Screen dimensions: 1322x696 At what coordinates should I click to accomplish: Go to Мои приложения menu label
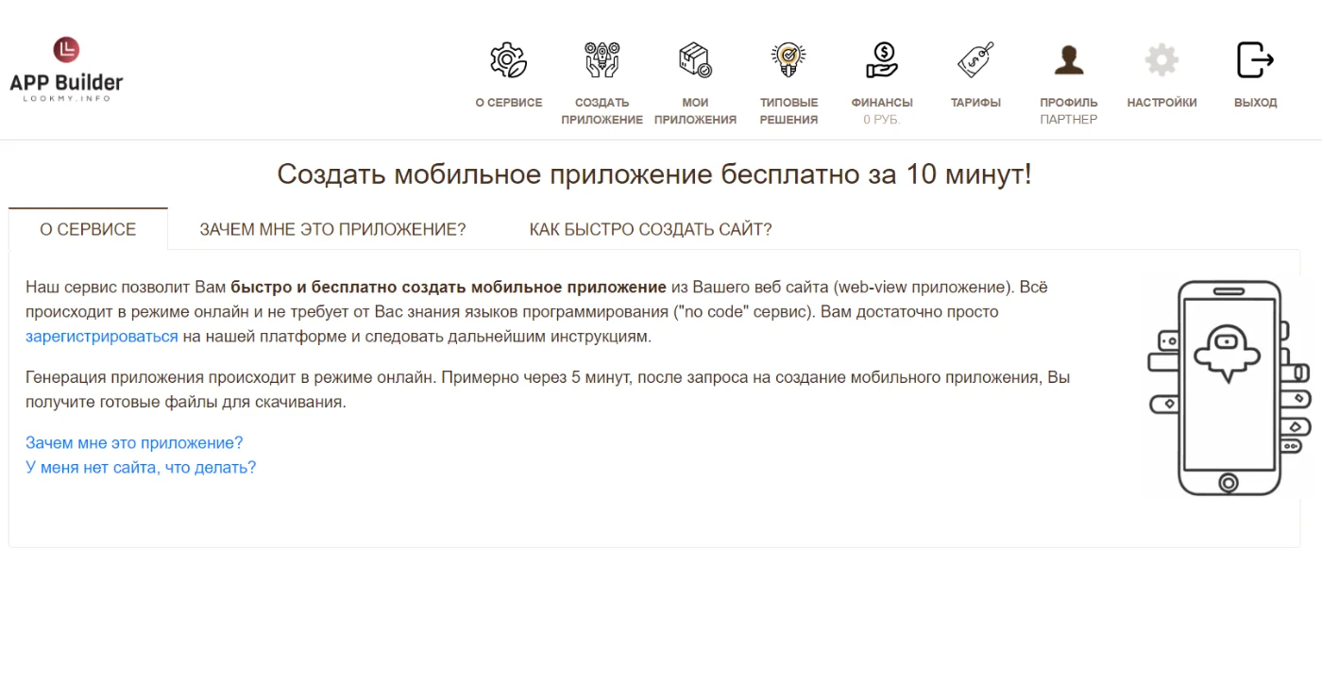point(695,111)
